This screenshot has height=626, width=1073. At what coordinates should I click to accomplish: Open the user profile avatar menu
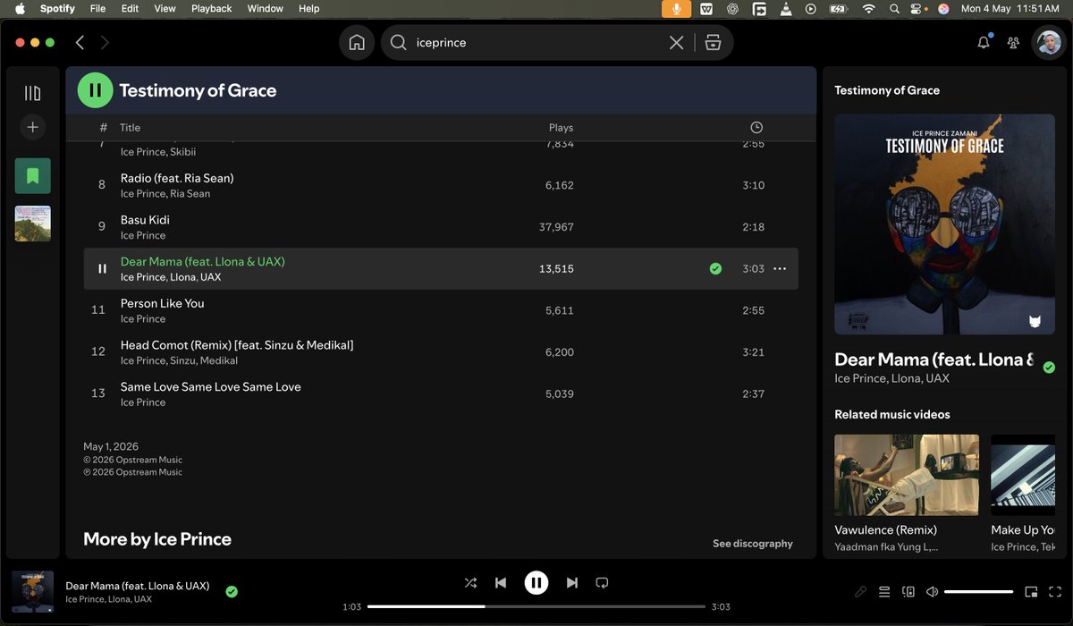pos(1048,42)
